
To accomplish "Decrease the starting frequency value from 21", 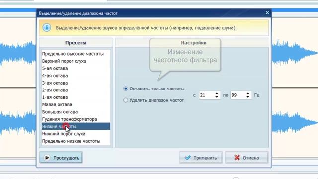I will click(217, 97).
